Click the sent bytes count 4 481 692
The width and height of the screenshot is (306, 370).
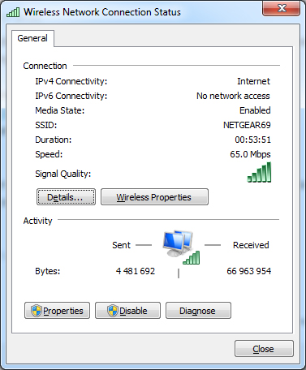click(x=136, y=271)
